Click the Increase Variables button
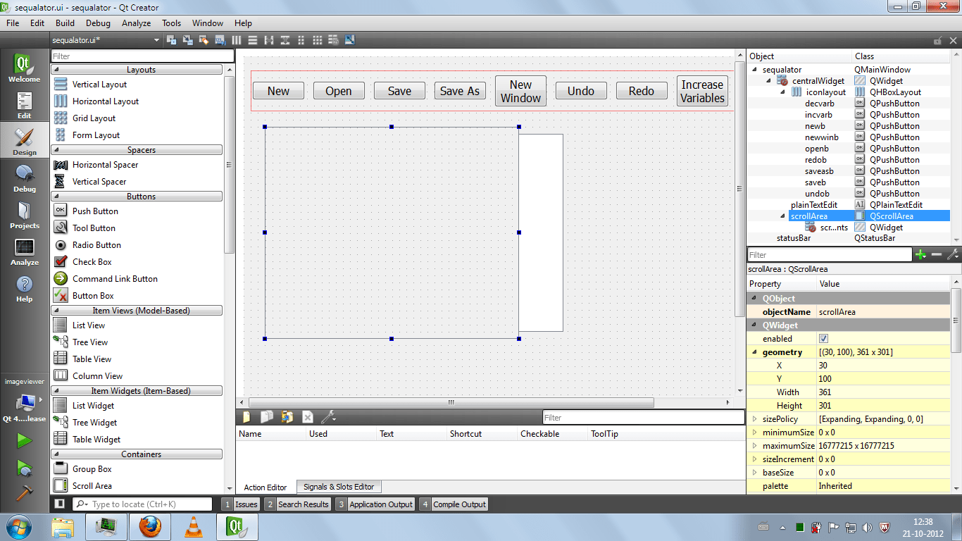Viewport: 962px width, 541px height. tap(702, 90)
